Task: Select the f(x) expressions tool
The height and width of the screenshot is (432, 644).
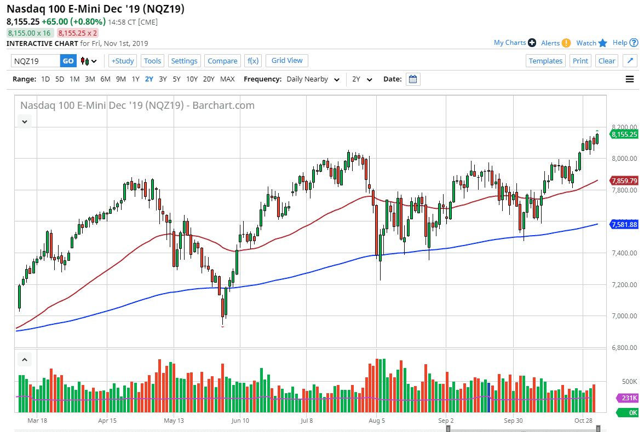Action: coord(252,61)
